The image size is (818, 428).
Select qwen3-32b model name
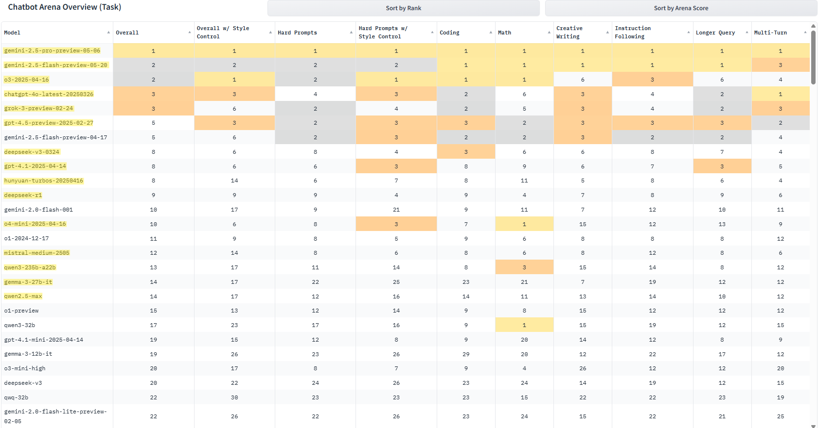19,325
